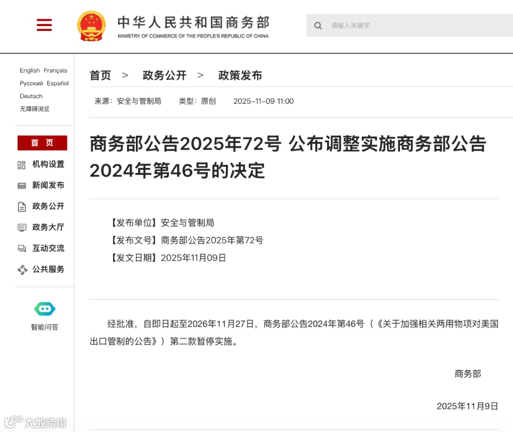The height and width of the screenshot is (432, 513).
Task: Select the 政务大厅 sidebar icon
Action: coord(21,227)
